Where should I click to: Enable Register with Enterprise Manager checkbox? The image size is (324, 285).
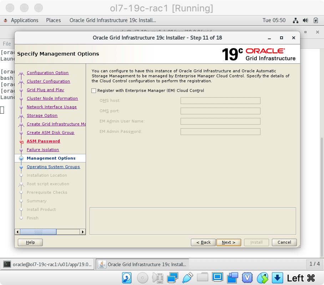click(x=94, y=91)
